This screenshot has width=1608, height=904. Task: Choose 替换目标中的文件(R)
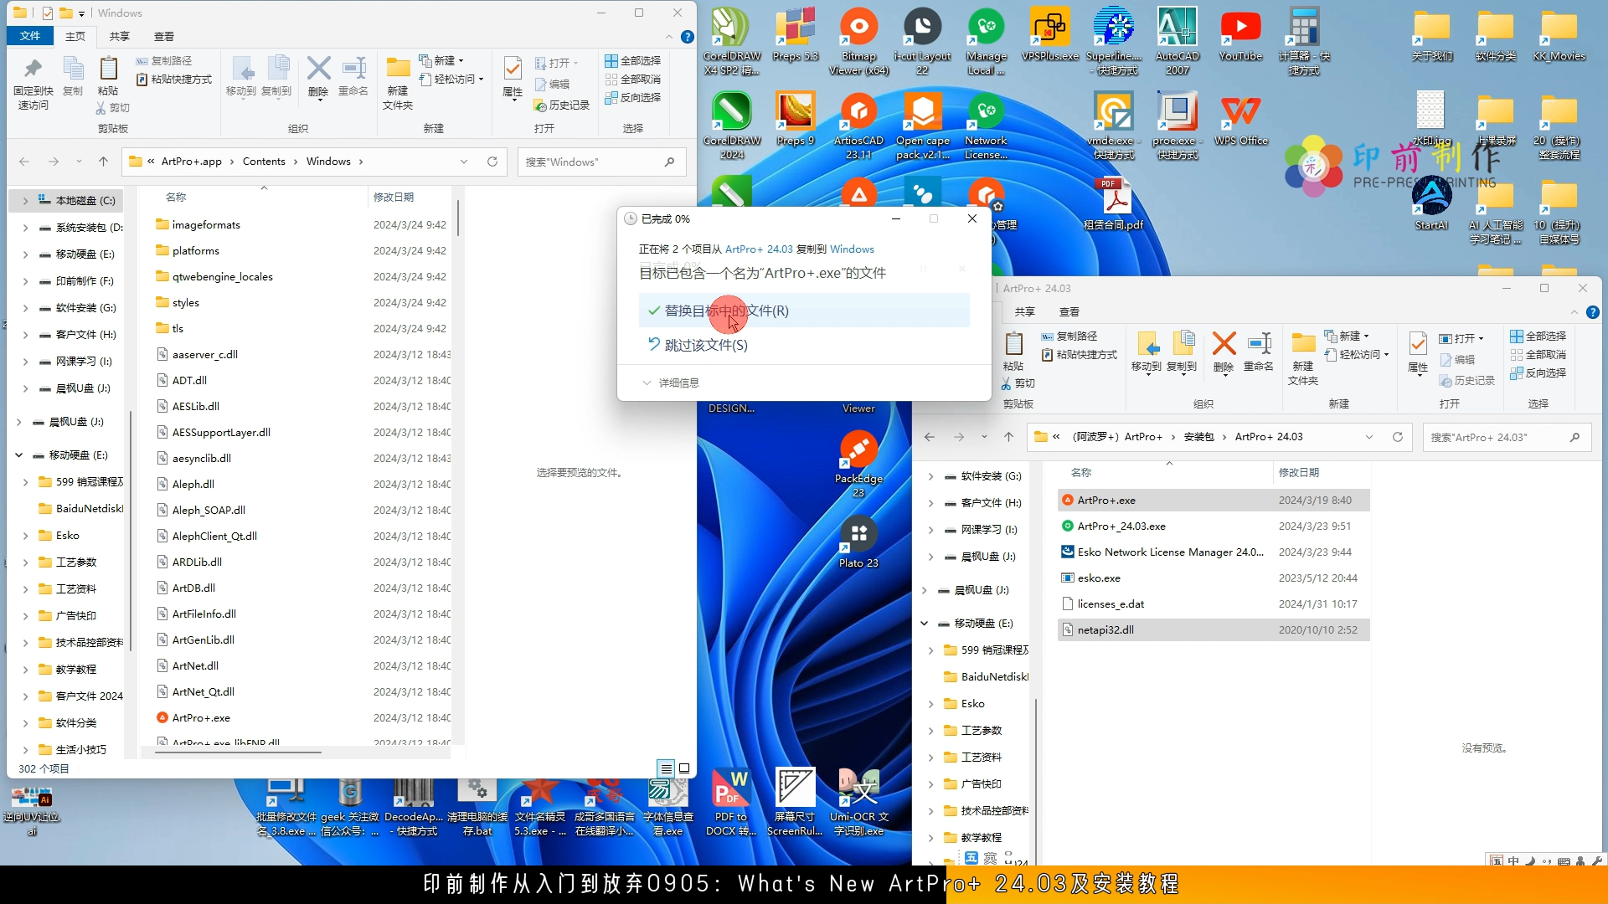pyautogui.click(x=804, y=311)
